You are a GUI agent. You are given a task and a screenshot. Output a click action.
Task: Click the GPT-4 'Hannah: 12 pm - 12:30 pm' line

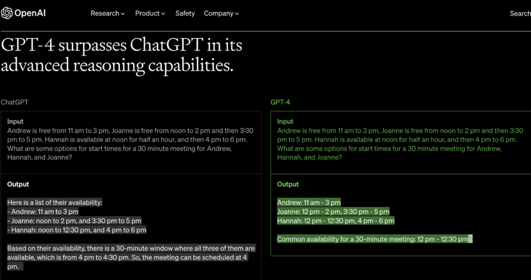coord(335,221)
